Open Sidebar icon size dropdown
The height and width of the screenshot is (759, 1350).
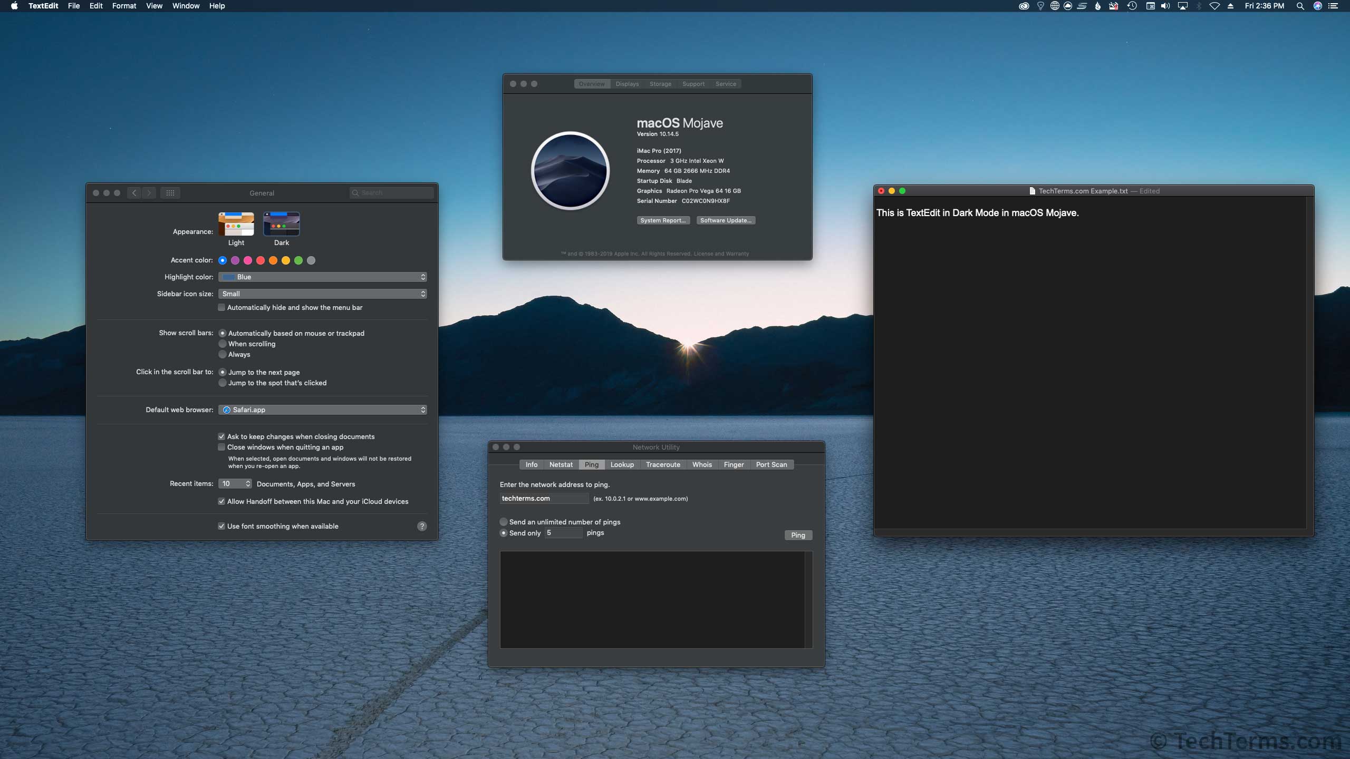[x=323, y=294]
